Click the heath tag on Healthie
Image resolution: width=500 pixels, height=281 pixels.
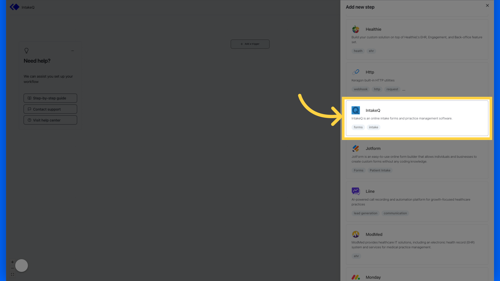358,51
